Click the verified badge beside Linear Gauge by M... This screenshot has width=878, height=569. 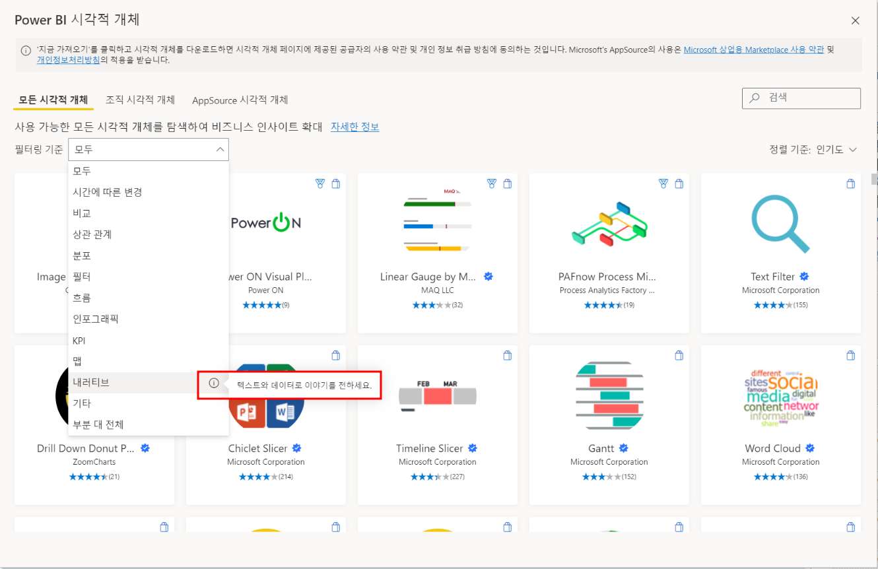(x=489, y=277)
